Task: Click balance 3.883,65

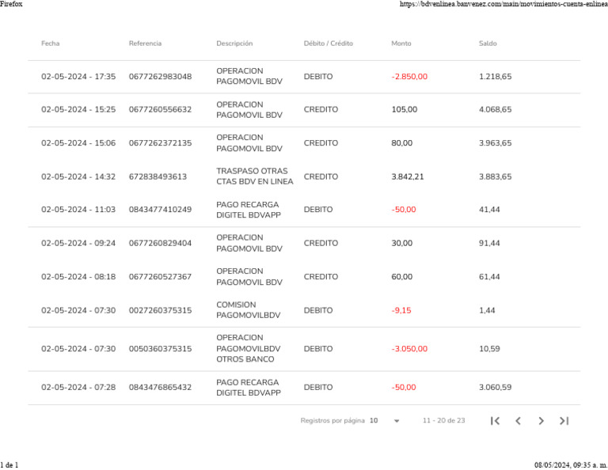Action: 495,176
